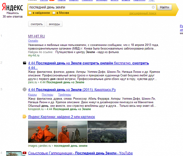Clear the search query with the X icon
Viewport: 183px width, 156px height.
point(153,7)
